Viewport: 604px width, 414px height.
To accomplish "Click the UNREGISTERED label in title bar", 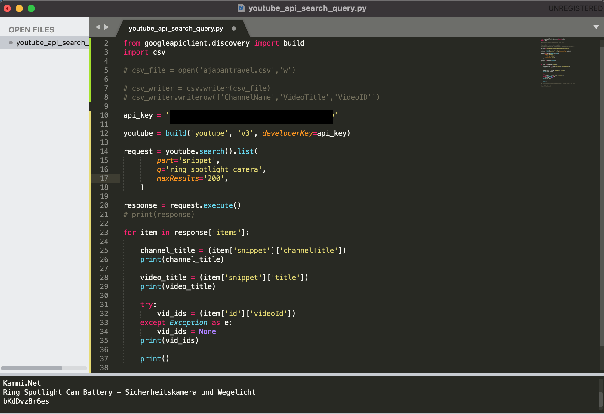I will point(575,8).
